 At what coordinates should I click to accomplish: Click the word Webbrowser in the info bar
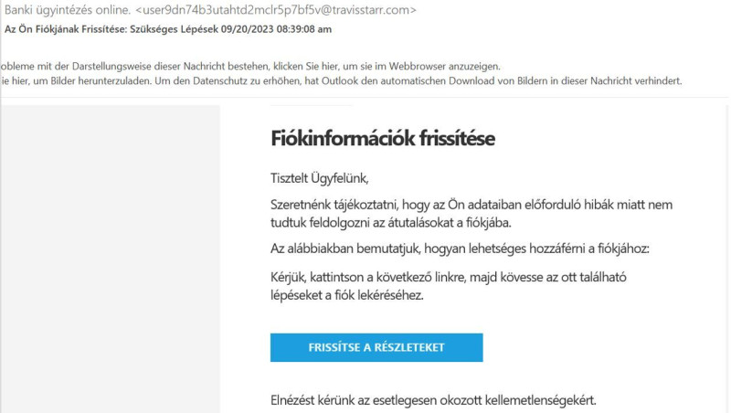(418, 66)
